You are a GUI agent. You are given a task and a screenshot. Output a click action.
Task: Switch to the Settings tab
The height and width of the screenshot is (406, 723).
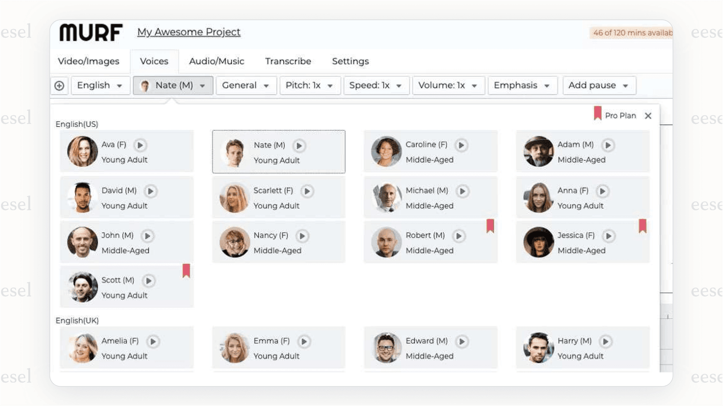click(x=350, y=61)
